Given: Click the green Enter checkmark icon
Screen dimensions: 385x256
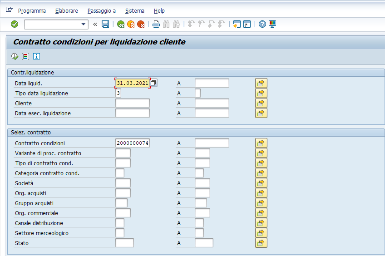Looking at the screenshot, I should point(15,24).
